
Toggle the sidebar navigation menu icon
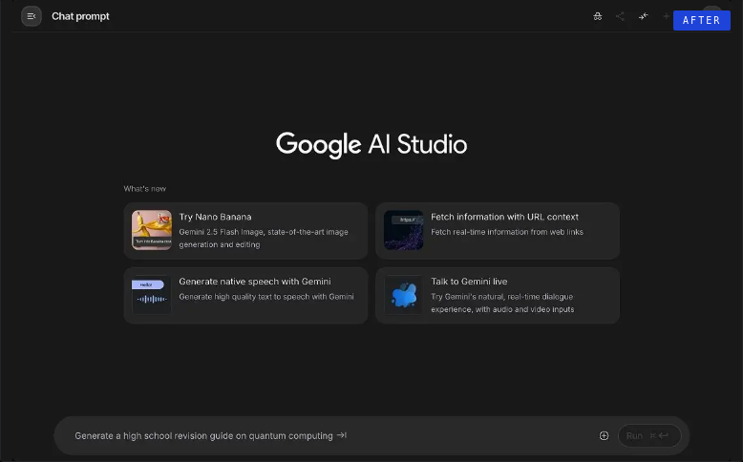click(x=32, y=16)
